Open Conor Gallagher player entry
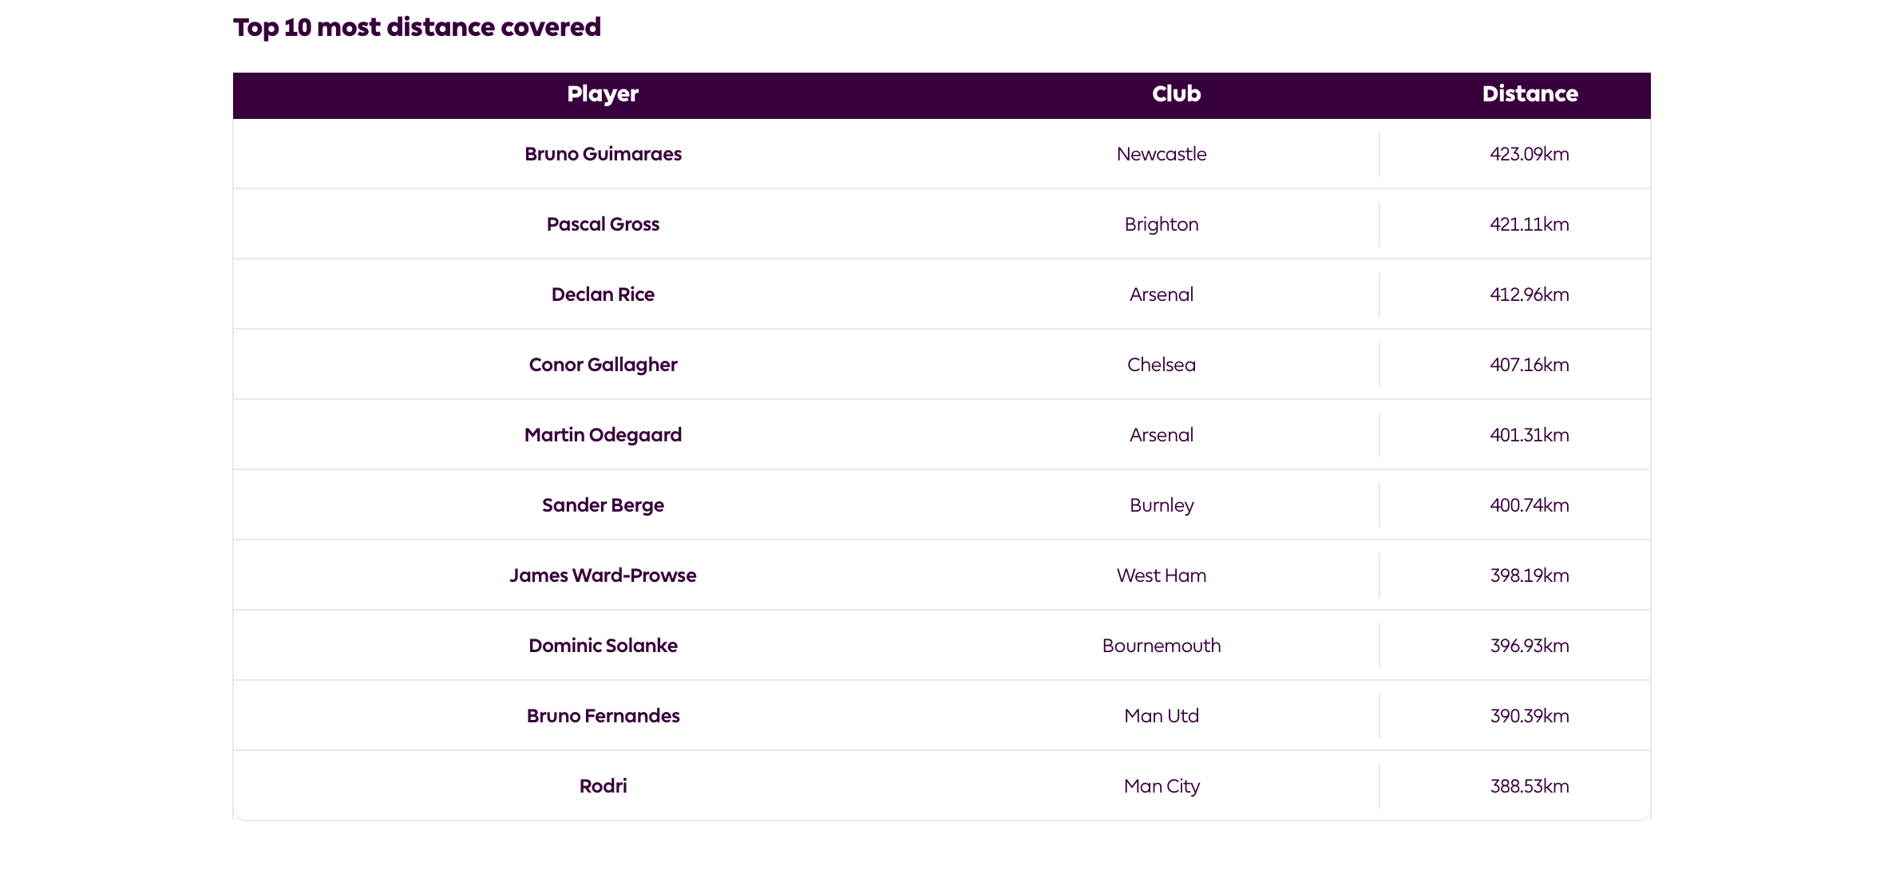This screenshot has width=1884, height=870. click(x=603, y=365)
